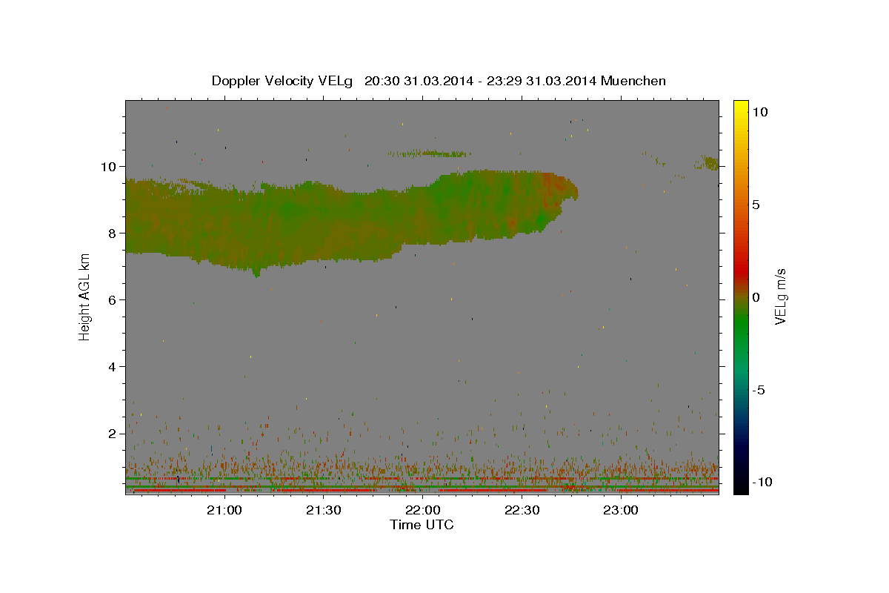The width and height of the screenshot is (889, 593).
Task: Click the 21:00 time tick label
Action: point(224,510)
